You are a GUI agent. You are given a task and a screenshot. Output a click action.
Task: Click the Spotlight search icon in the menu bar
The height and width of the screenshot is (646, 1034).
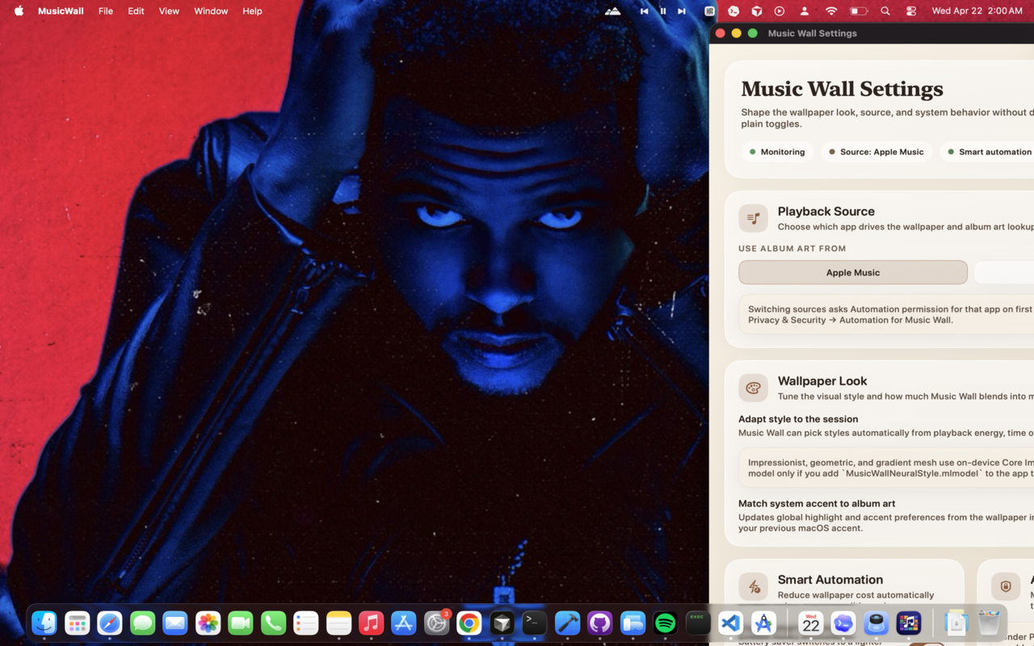[885, 10]
